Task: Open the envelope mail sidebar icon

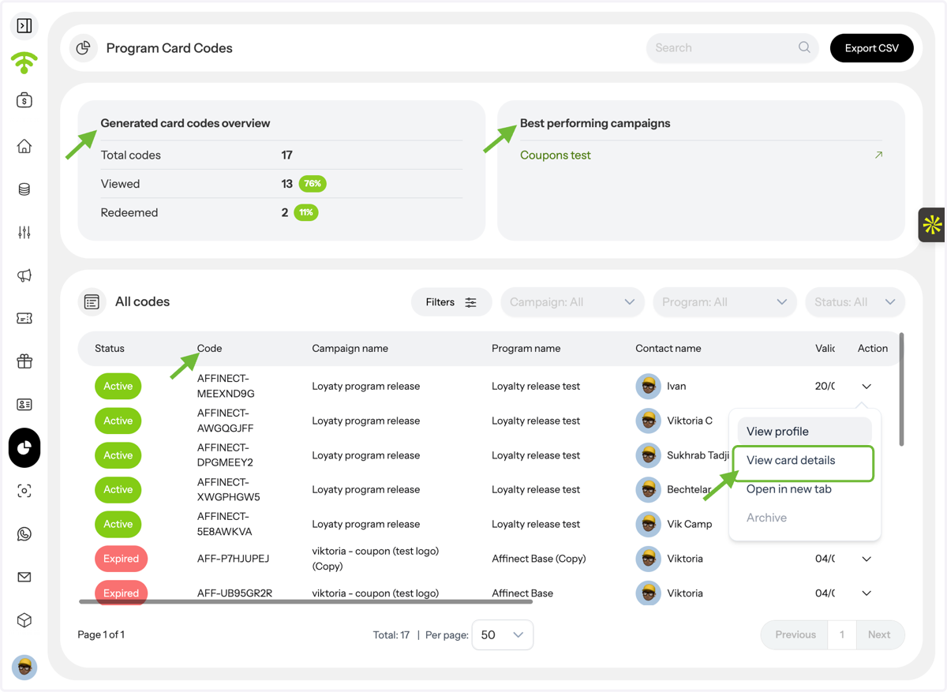Action: tap(24, 577)
